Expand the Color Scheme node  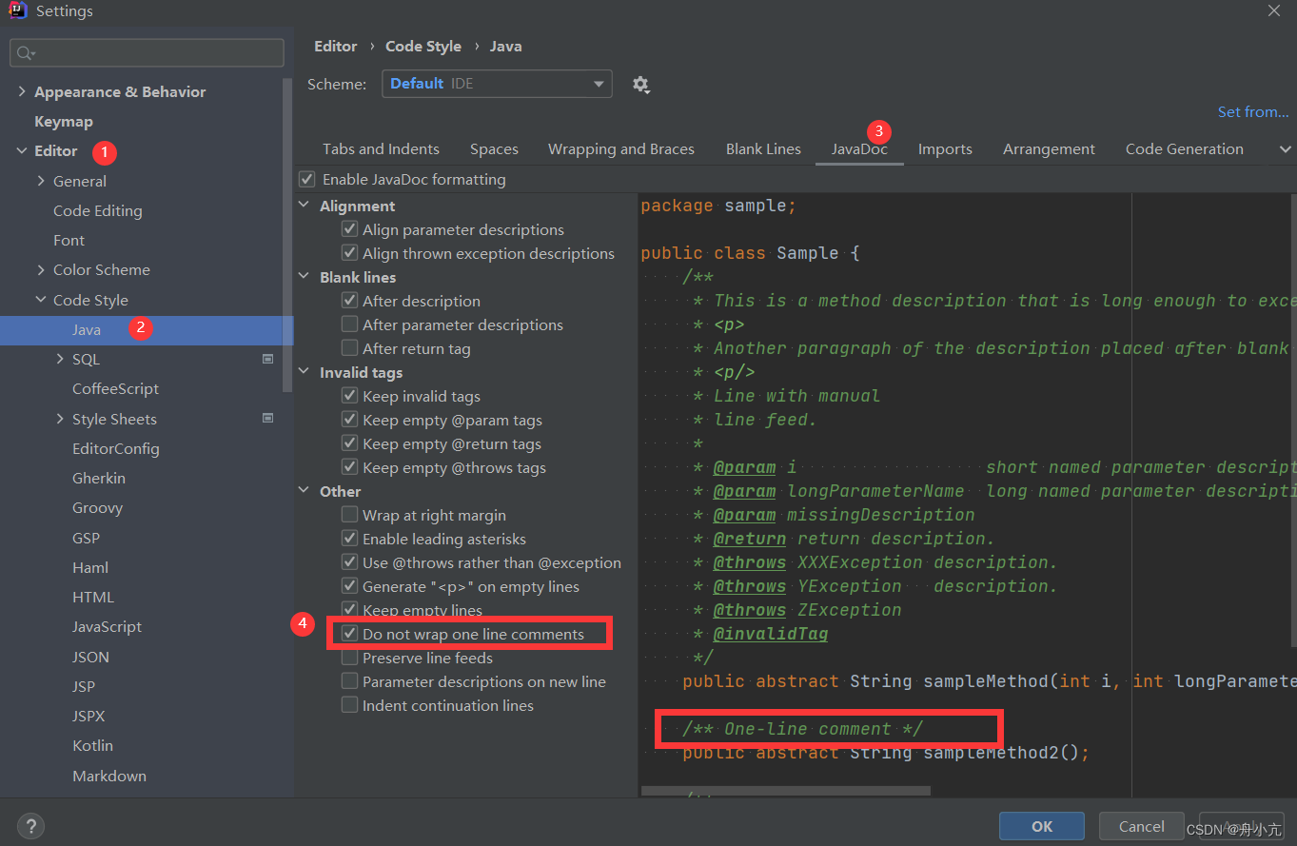click(41, 269)
